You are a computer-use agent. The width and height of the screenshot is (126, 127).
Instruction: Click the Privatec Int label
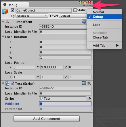(x=14, y=109)
